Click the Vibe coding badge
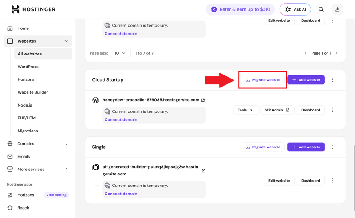355x218 pixels. 56,195
